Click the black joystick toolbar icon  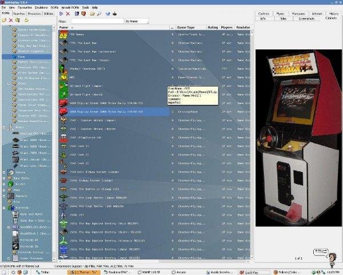tap(115, 14)
